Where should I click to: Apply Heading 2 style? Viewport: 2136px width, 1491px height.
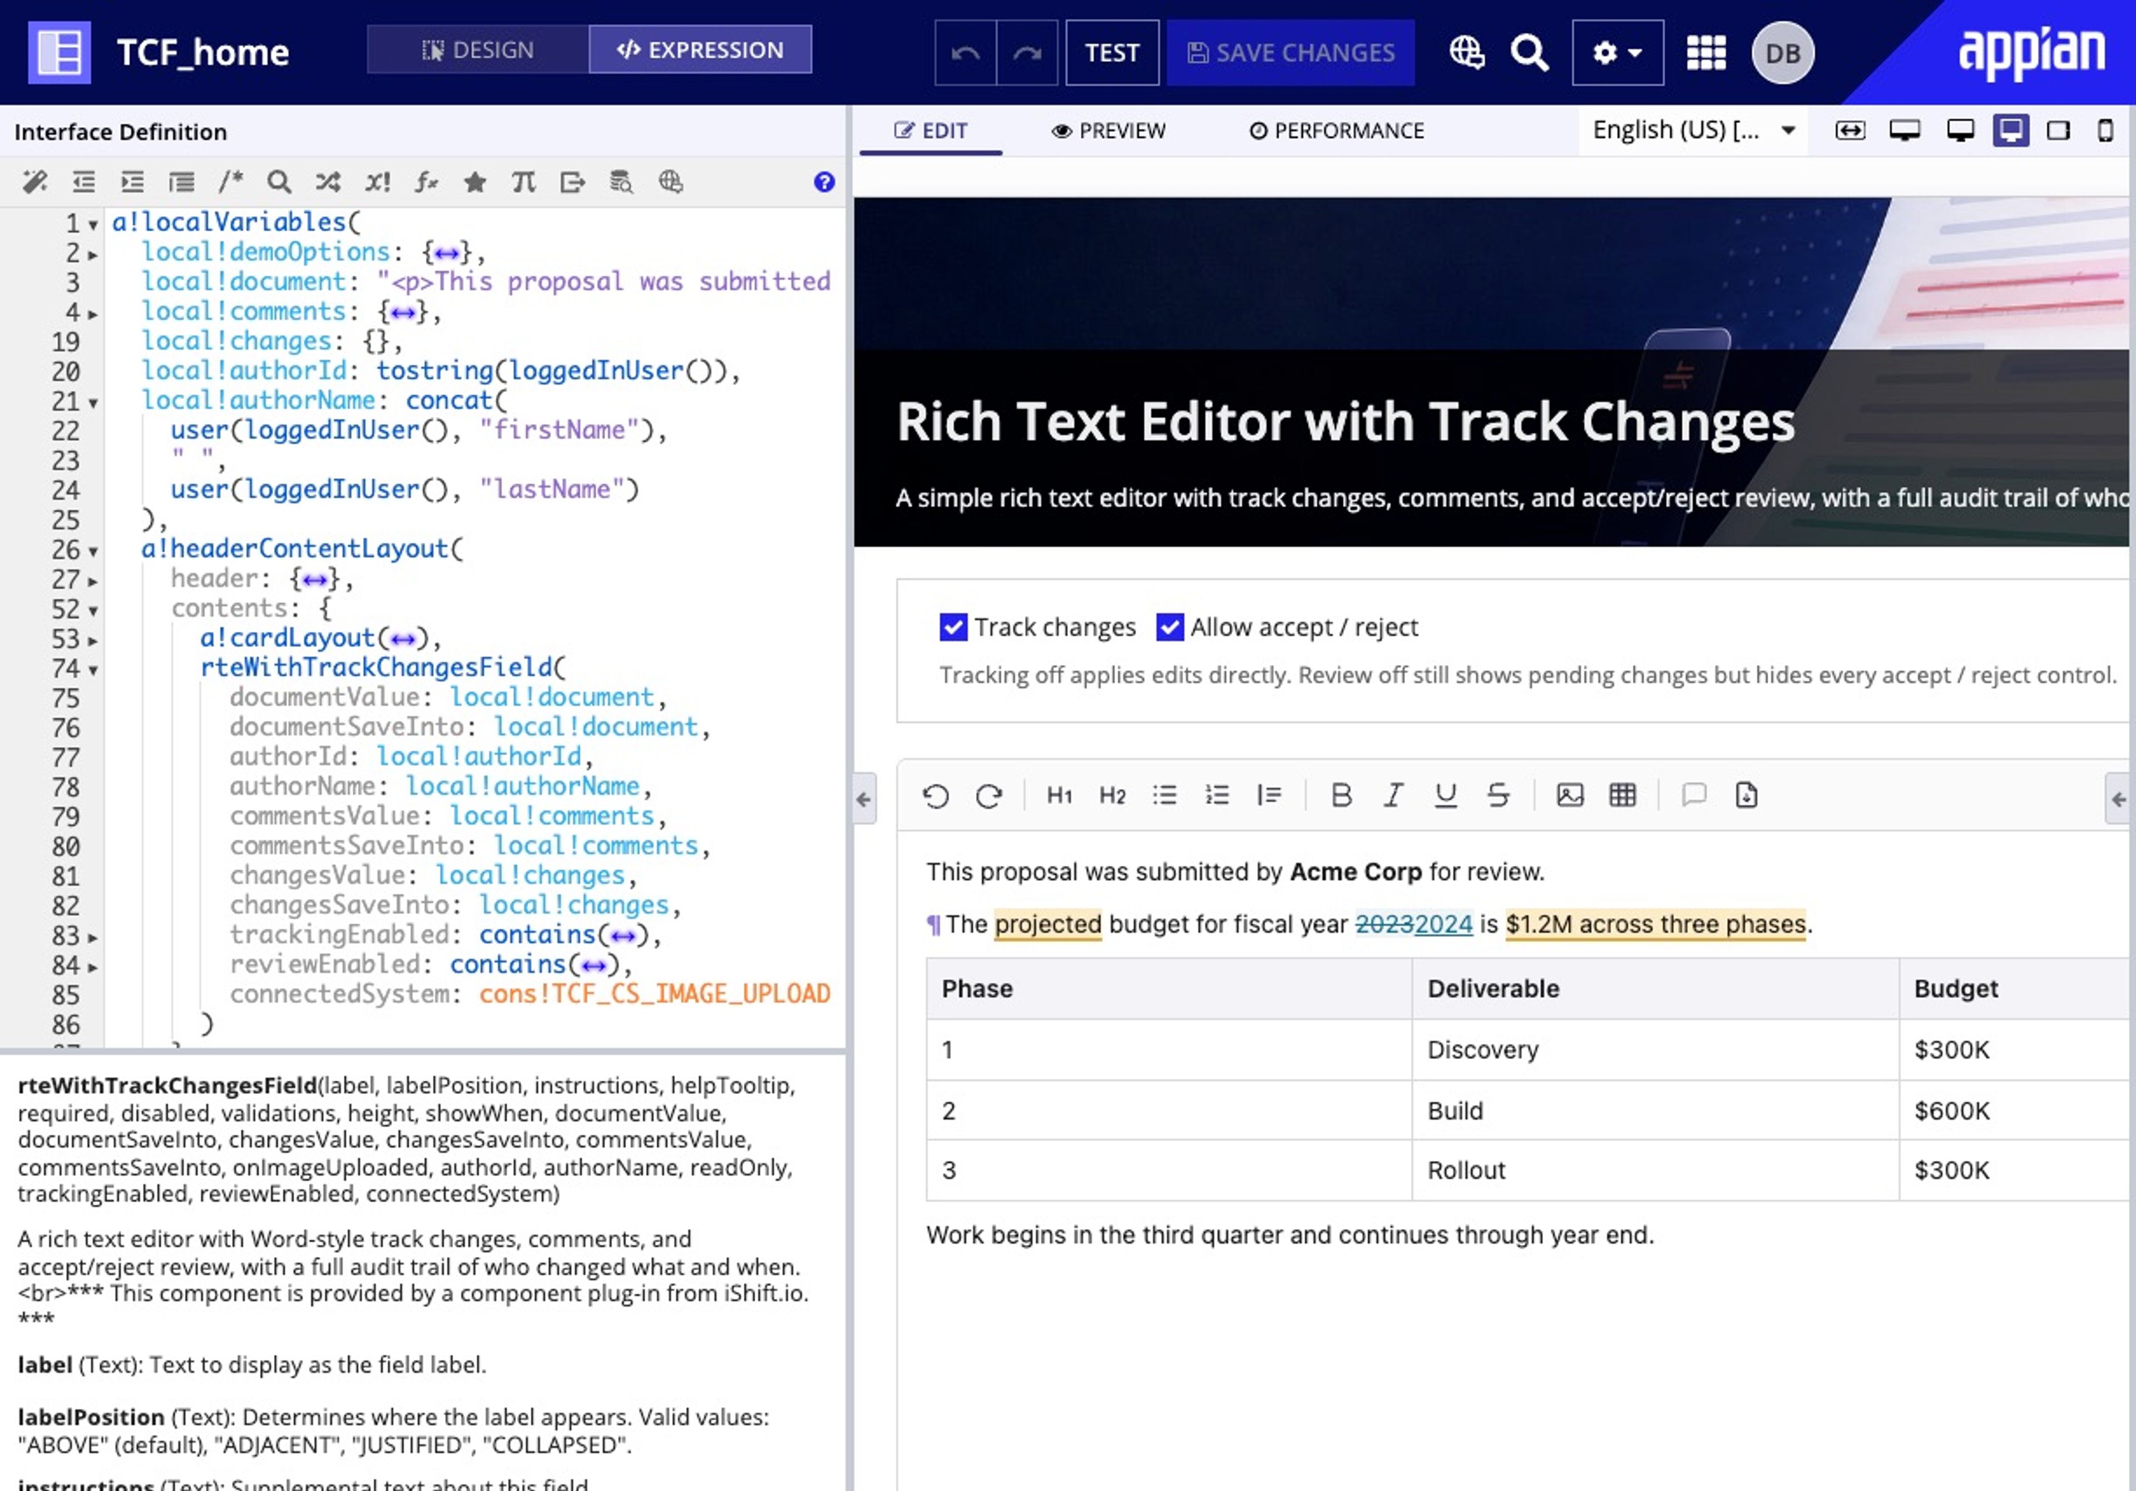tap(1112, 795)
